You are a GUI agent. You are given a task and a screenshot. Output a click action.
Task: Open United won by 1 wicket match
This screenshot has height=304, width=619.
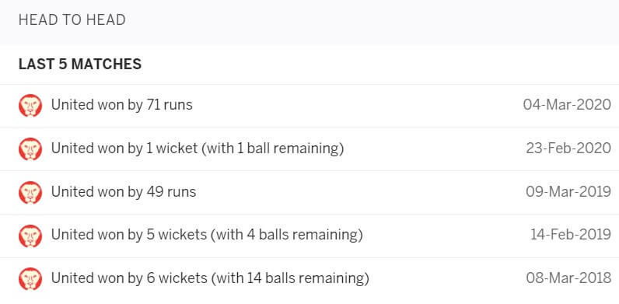click(x=198, y=149)
